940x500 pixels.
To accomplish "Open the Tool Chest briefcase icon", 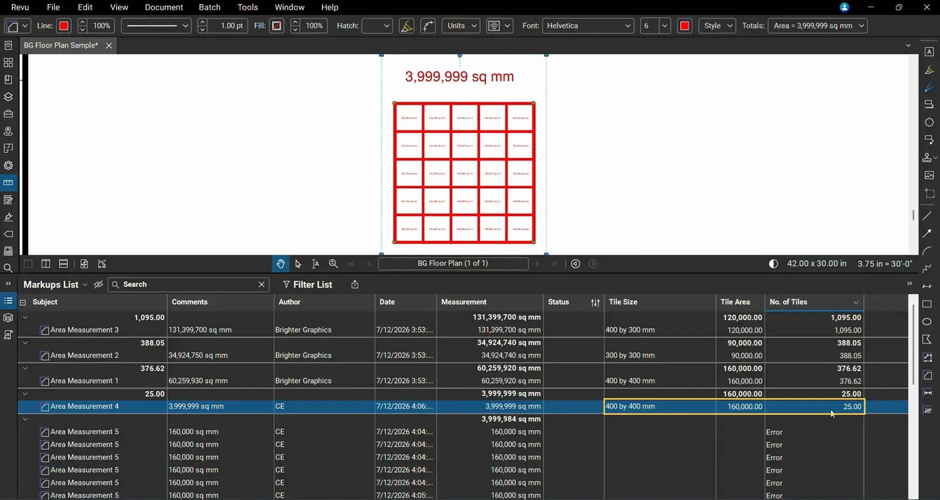I will point(8,114).
